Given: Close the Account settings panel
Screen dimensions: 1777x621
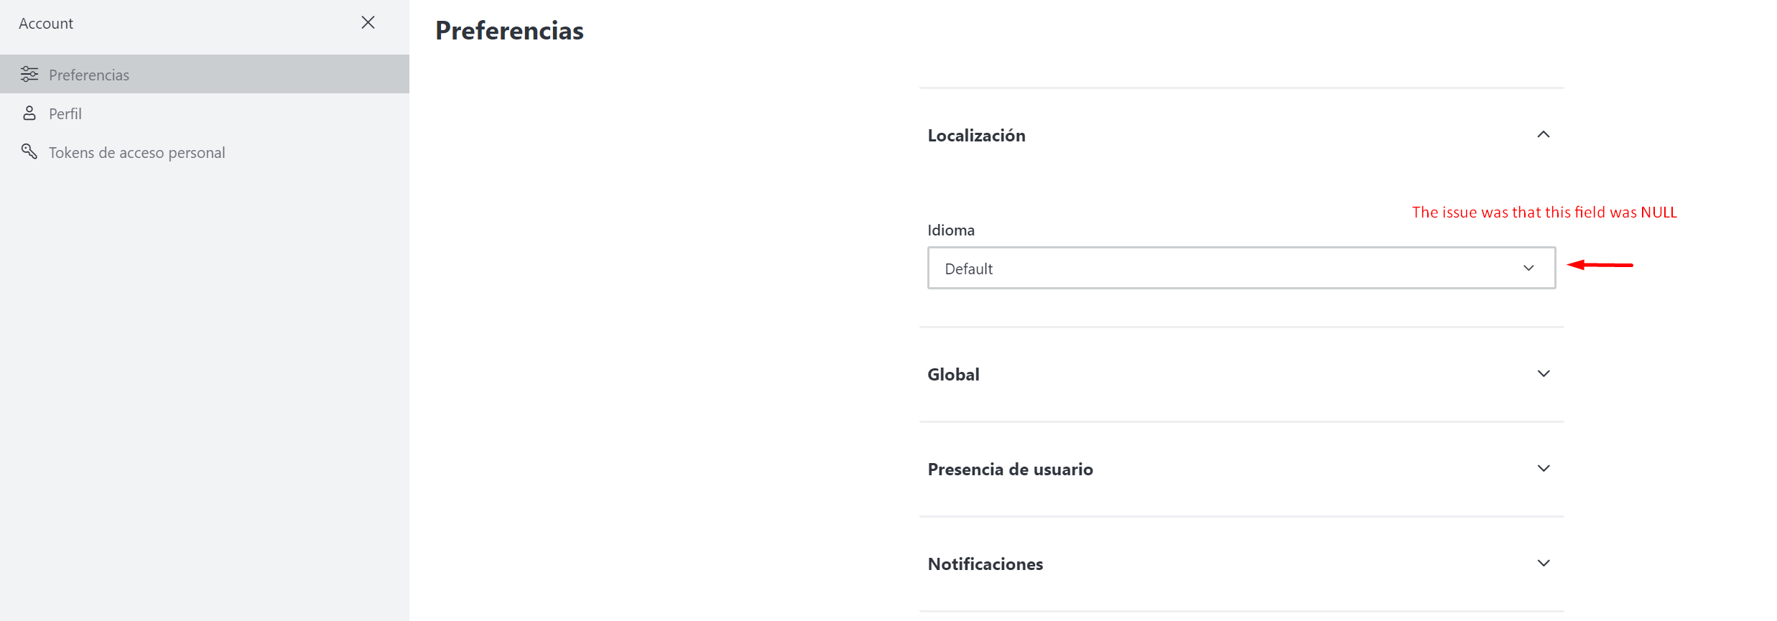Looking at the screenshot, I should click(x=368, y=22).
